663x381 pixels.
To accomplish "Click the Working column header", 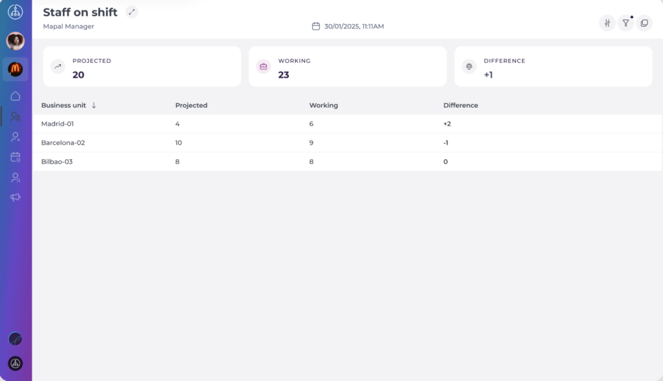I will tap(323, 105).
